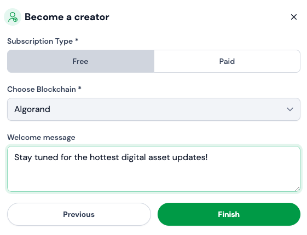Viewport: 307px width, 235px height.
Task: Select the Free subscription type
Action: pyautogui.click(x=80, y=61)
